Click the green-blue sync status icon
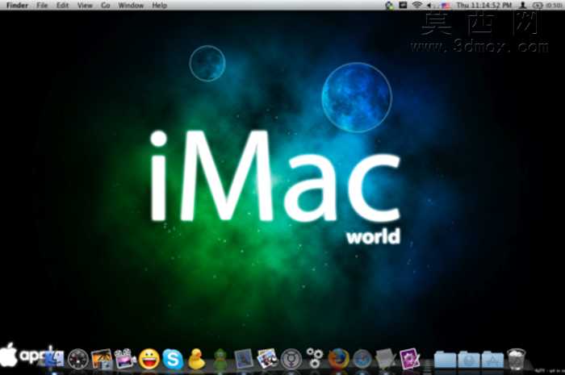 click(389, 5)
